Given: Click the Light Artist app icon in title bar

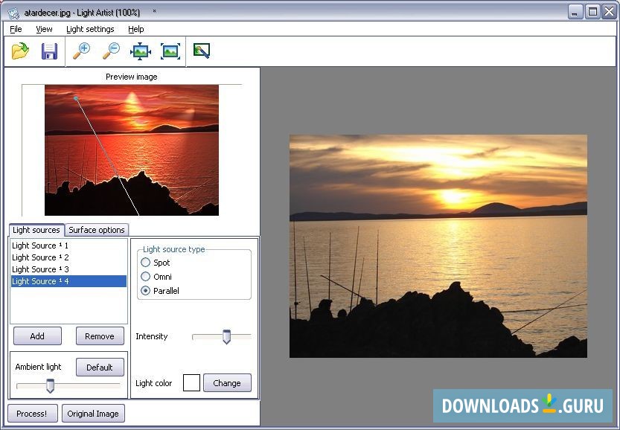Looking at the screenshot, I should click(x=13, y=13).
